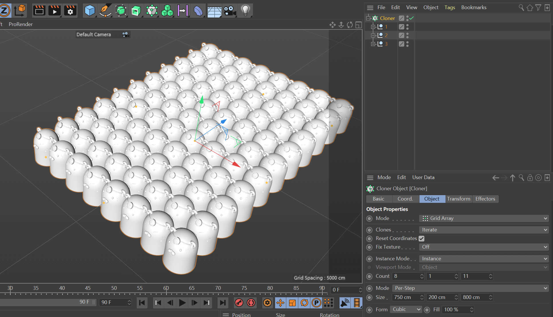The height and width of the screenshot is (317, 553).
Task: Open the Object Manager Tags menu
Action: [450, 7]
